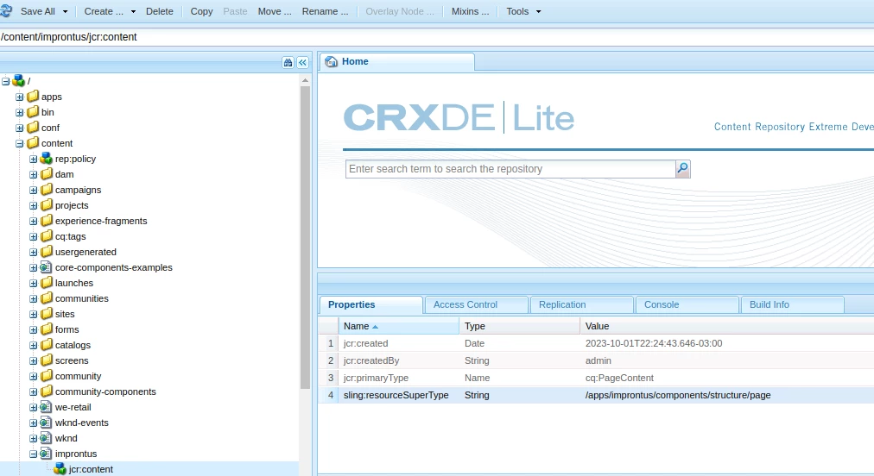Click the community-components folder icon

click(47, 391)
